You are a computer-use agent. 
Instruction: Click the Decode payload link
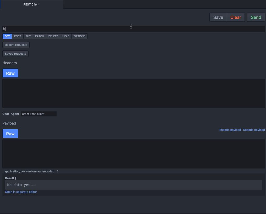point(254,130)
